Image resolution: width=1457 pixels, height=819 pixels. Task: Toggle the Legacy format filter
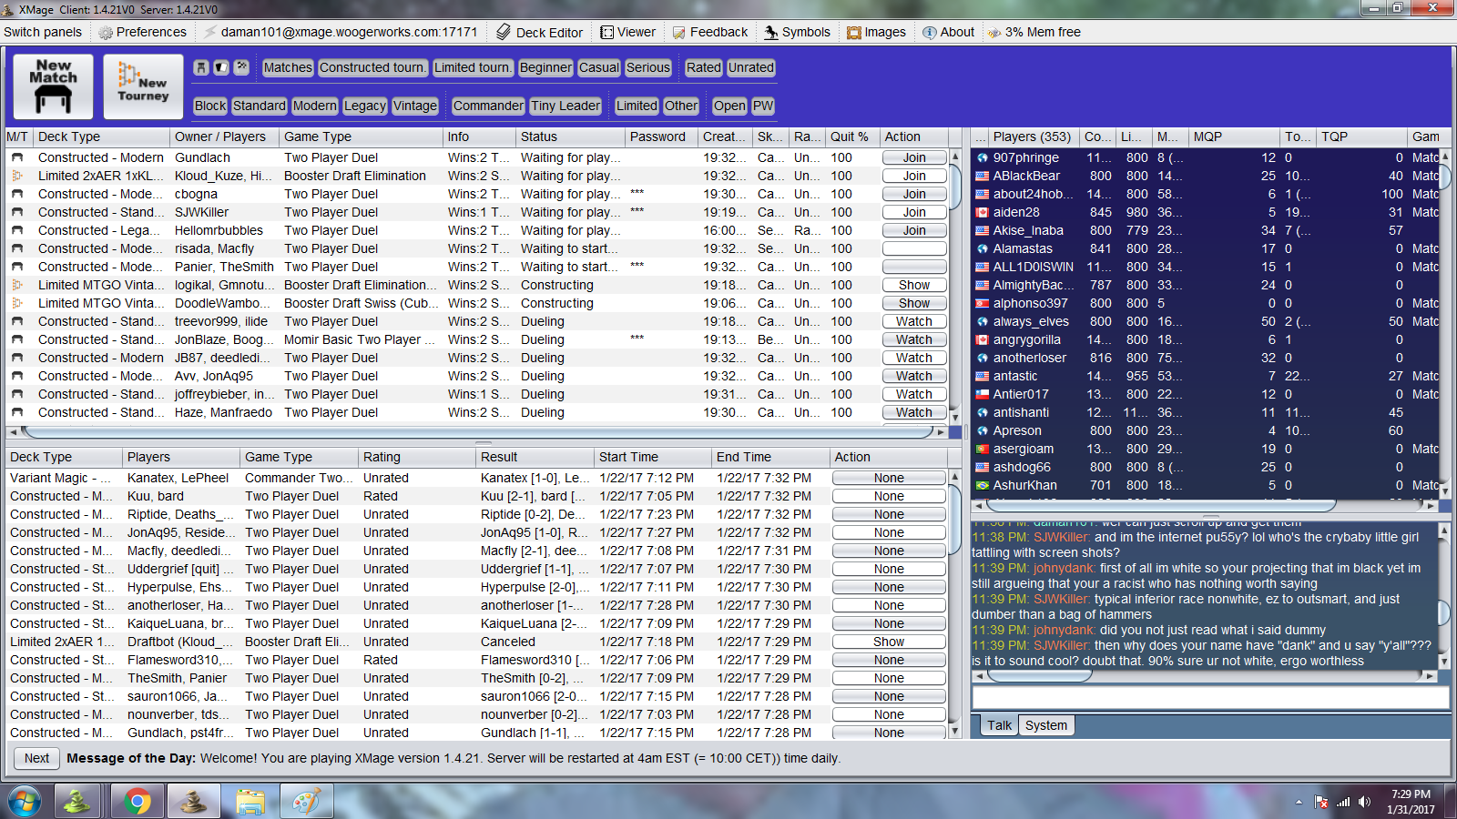coord(365,106)
